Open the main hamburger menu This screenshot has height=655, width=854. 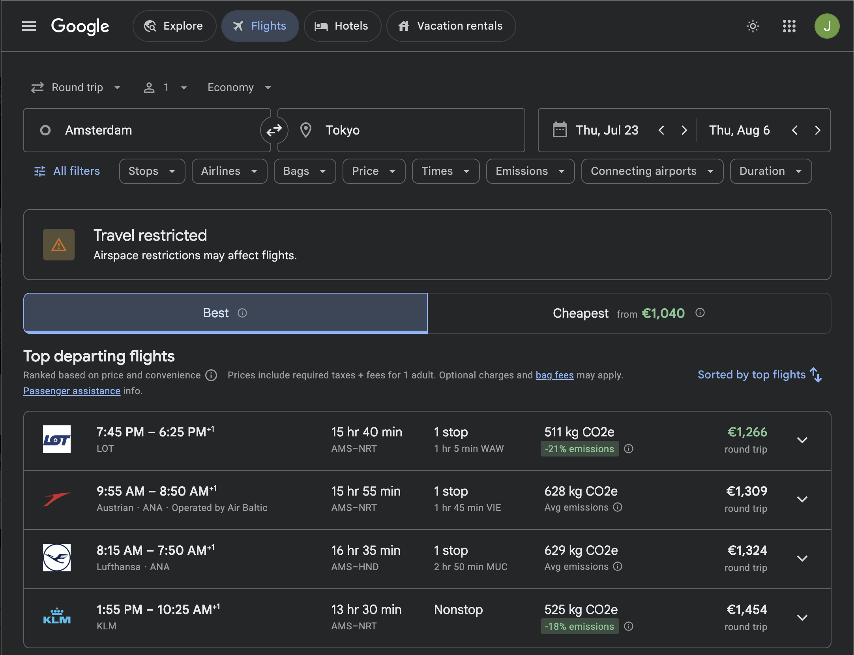tap(29, 26)
